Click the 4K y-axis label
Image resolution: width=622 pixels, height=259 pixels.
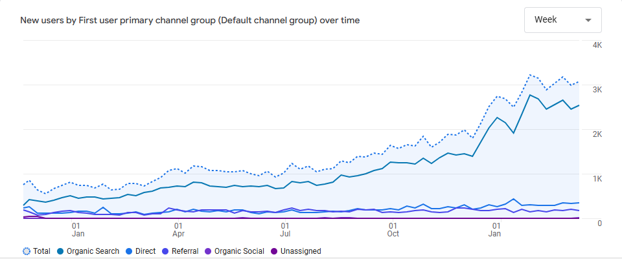[597, 45]
